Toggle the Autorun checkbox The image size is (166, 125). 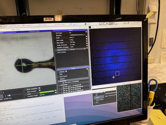pyautogui.click(x=66, y=71)
